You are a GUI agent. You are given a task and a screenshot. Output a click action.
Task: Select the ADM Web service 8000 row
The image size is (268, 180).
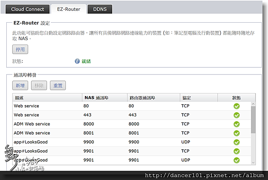(132, 124)
